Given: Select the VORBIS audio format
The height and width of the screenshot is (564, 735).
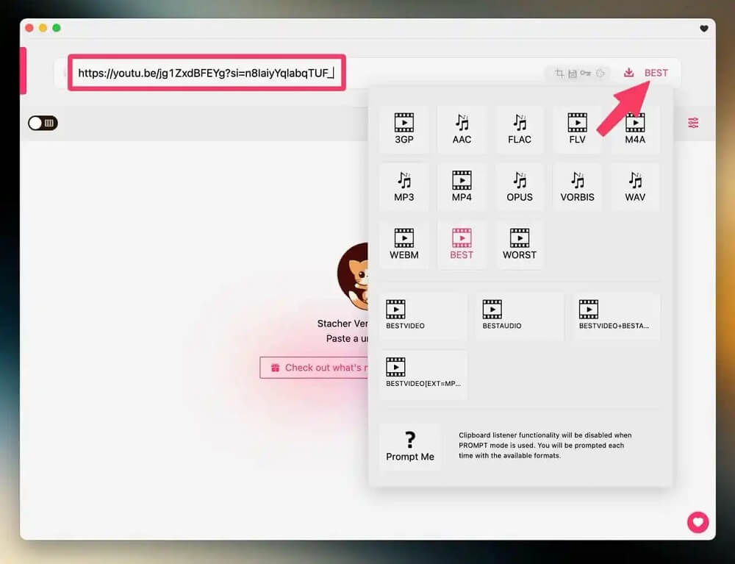Looking at the screenshot, I should click(577, 187).
